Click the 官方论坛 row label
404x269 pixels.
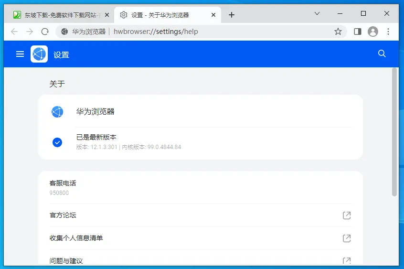(63, 215)
